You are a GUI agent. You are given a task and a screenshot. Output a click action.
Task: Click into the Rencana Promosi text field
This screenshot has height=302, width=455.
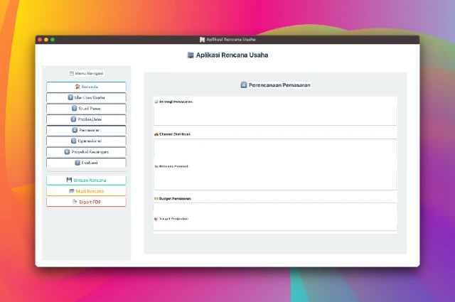point(275,180)
